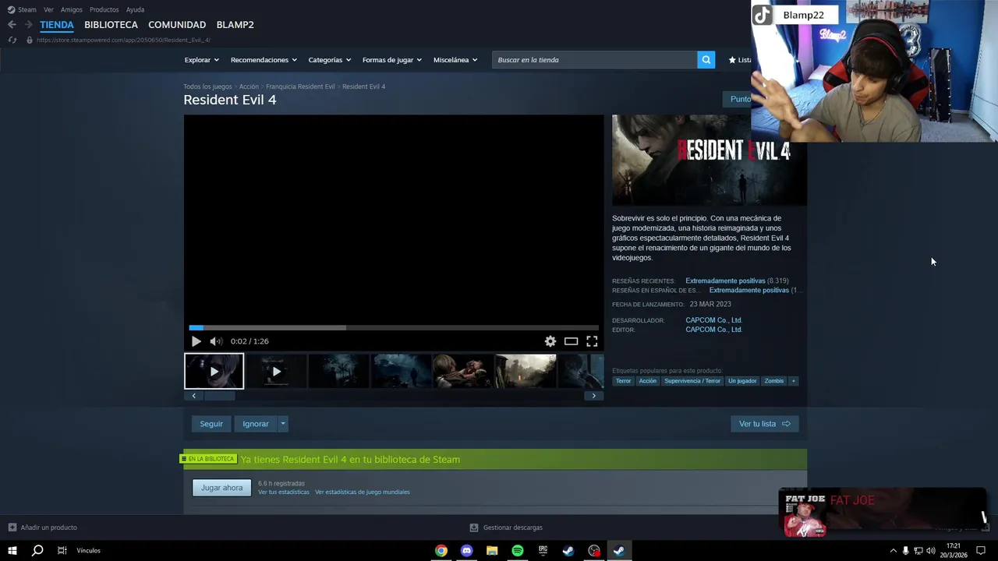Open Spotify from taskbar
The height and width of the screenshot is (561, 998).
click(x=518, y=551)
